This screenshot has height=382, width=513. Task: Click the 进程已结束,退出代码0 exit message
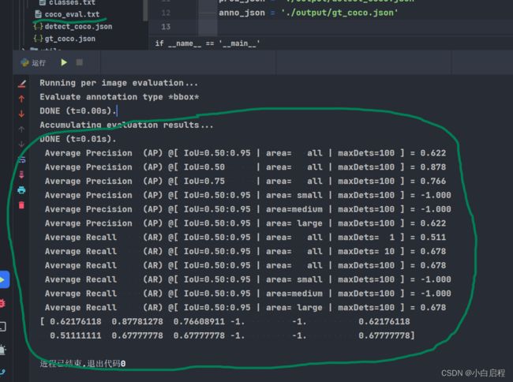[x=82, y=364]
